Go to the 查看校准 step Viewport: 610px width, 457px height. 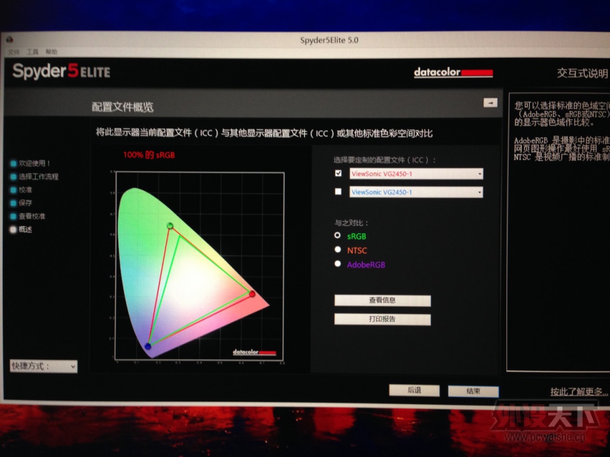coord(27,216)
